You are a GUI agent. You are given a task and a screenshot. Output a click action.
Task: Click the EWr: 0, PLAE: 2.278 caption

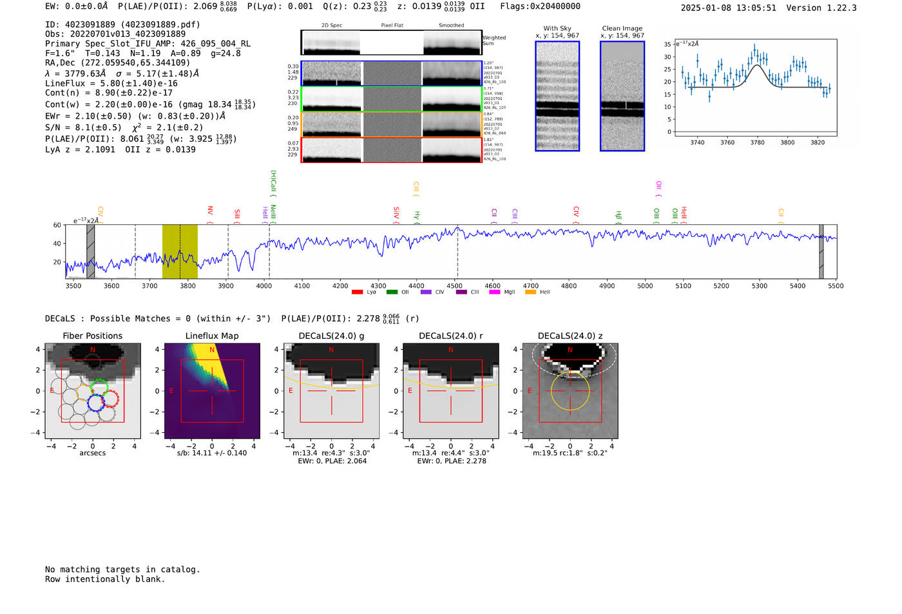point(451,461)
